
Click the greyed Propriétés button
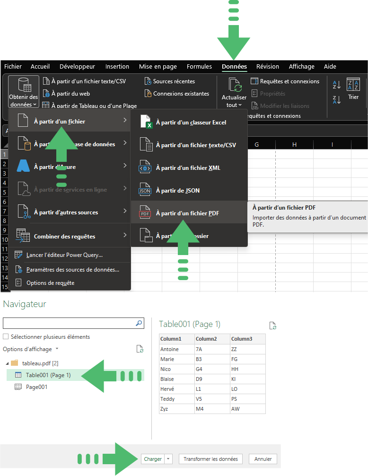coord(268,94)
